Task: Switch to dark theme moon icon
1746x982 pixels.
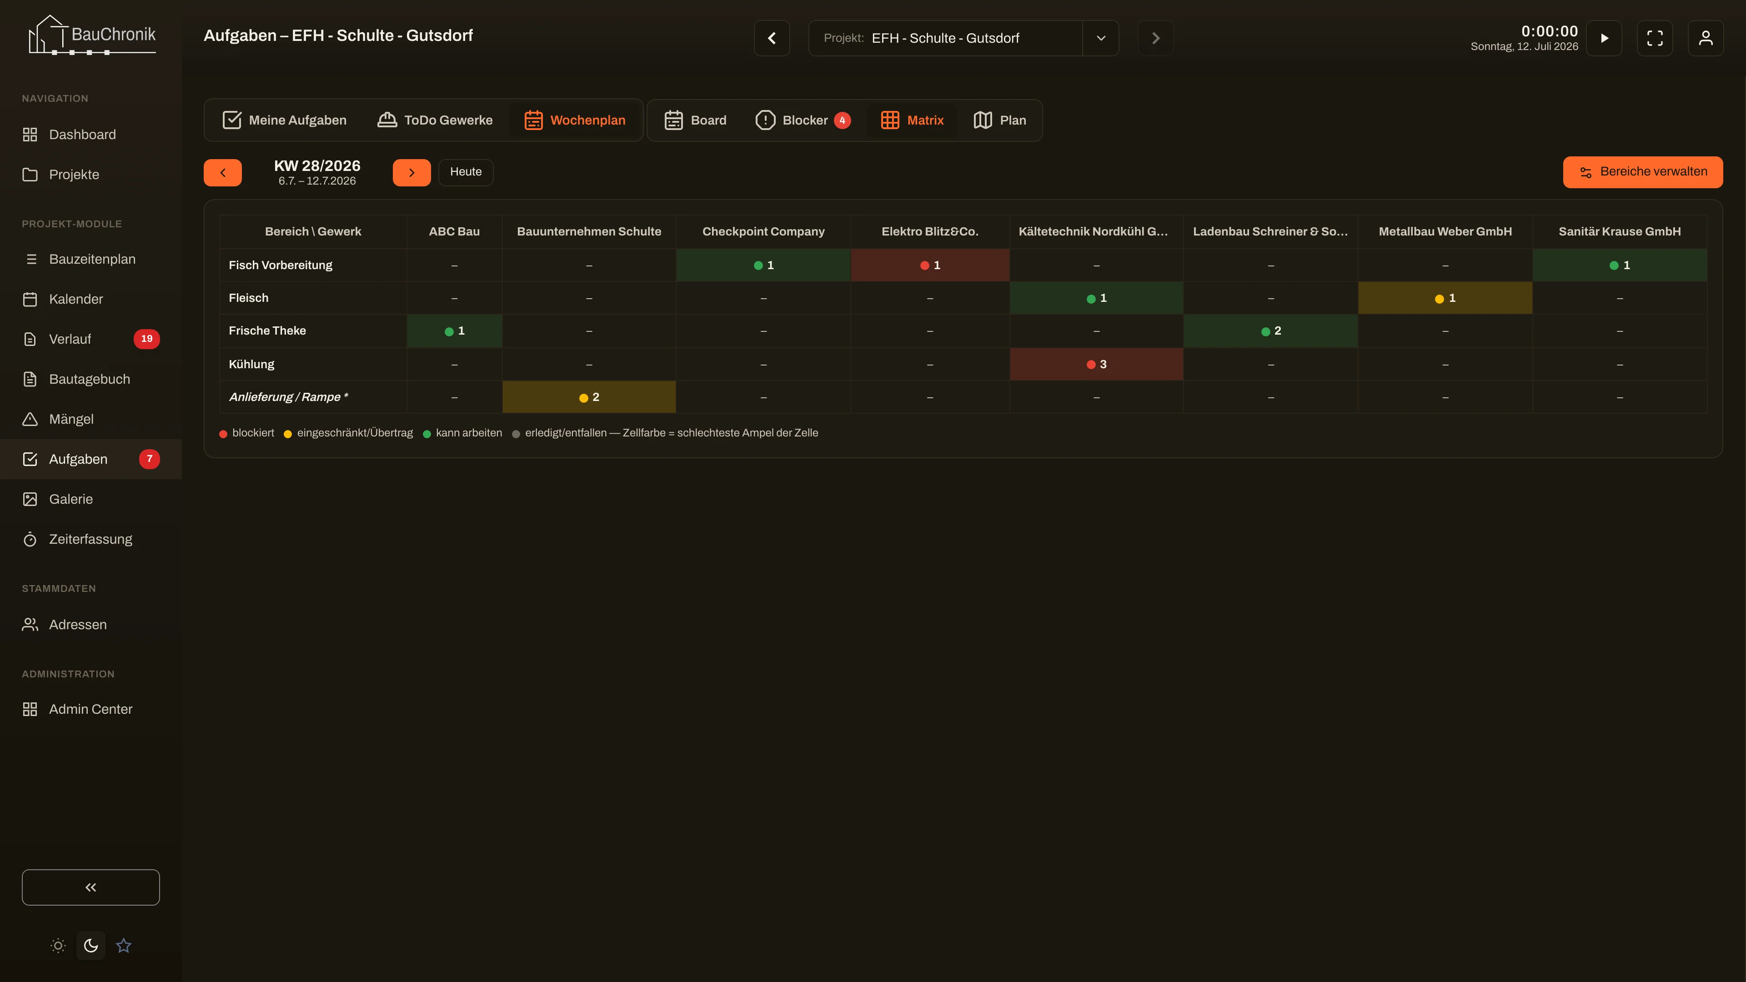Action: pos(91,946)
